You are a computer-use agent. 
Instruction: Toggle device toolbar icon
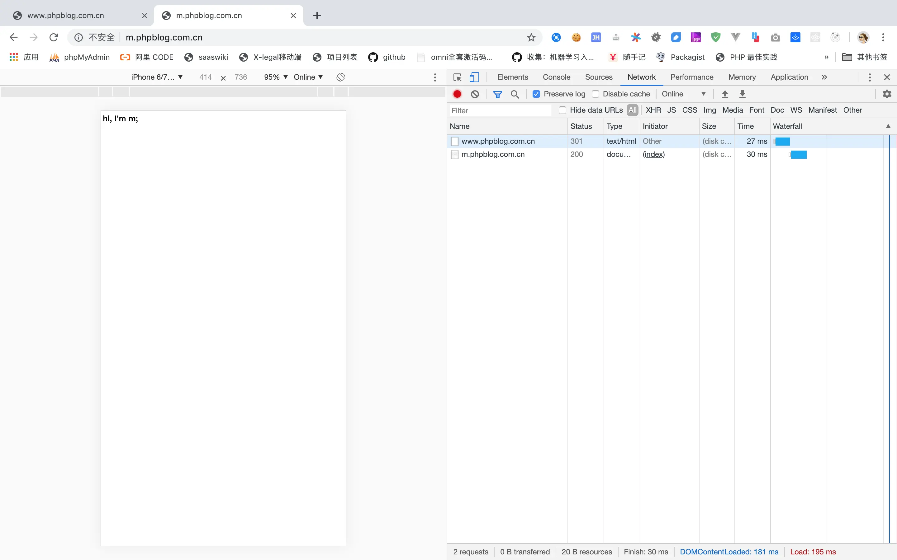point(474,77)
